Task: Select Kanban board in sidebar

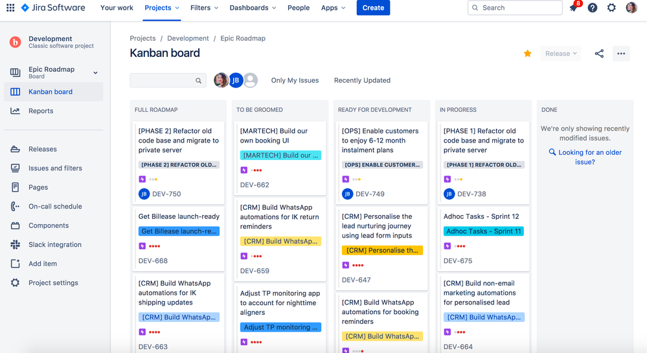Action: (x=54, y=92)
